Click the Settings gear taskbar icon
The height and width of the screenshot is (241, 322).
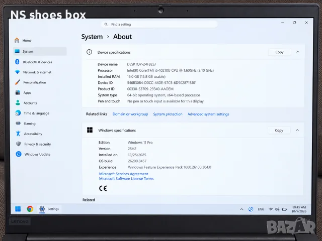click(42, 209)
